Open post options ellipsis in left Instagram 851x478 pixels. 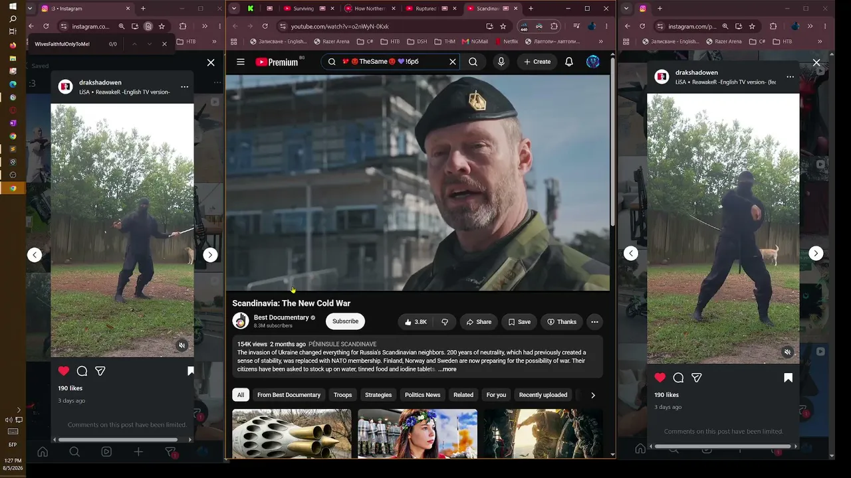tap(184, 87)
